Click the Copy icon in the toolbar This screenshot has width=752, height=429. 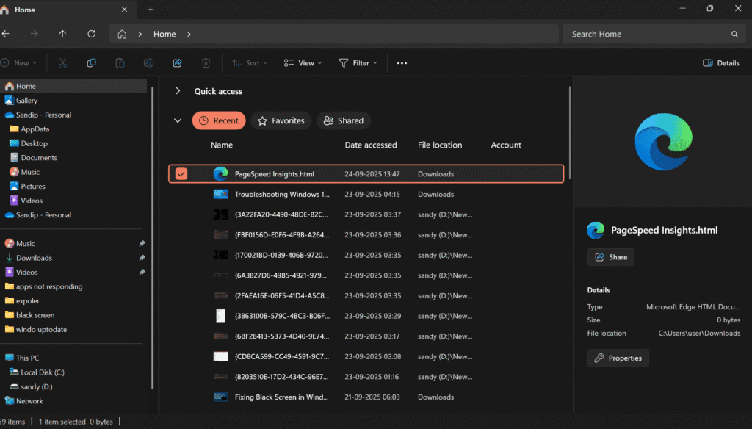[91, 62]
